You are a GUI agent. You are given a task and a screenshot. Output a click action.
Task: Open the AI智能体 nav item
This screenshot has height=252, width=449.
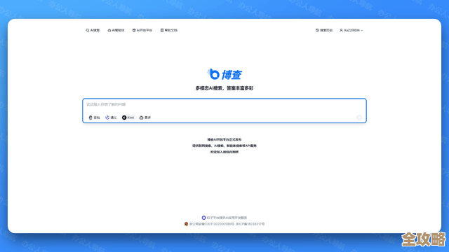116,30
